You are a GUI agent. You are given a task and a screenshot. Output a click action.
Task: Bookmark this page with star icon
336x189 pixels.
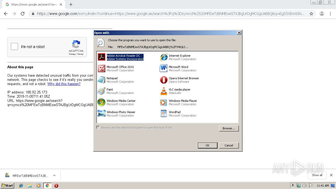(x=311, y=14)
